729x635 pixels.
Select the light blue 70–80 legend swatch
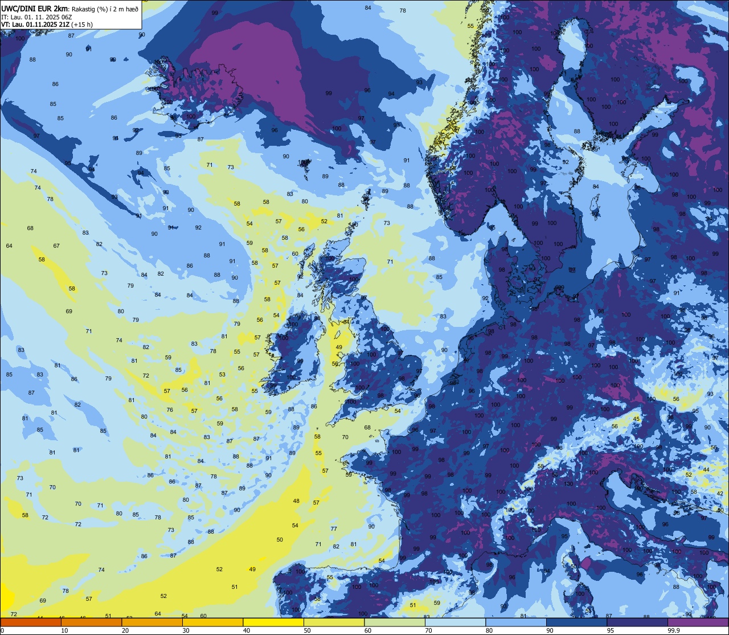click(x=455, y=622)
